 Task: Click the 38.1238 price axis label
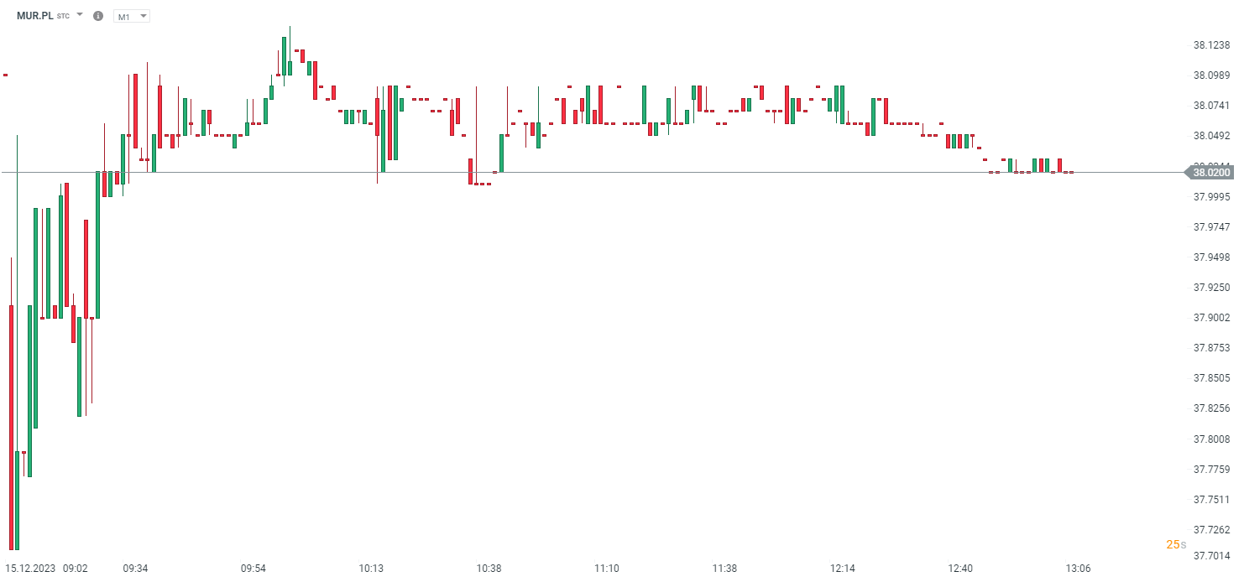tap(1211, 45)
